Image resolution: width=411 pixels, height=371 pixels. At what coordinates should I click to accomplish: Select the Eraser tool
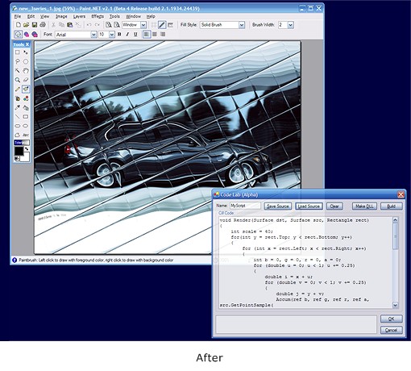(26, 80)
